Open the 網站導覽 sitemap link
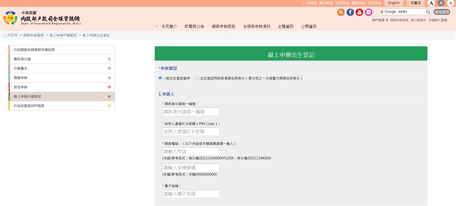456x206 pixels. point(326,3)
